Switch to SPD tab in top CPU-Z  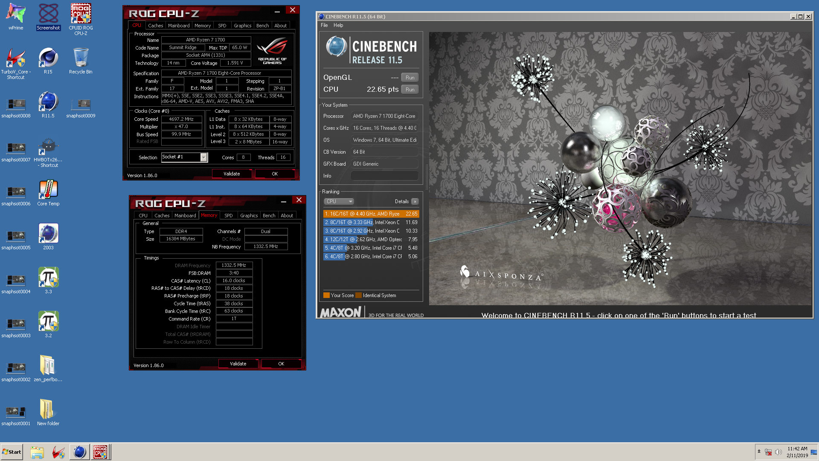tap(222, 26)
